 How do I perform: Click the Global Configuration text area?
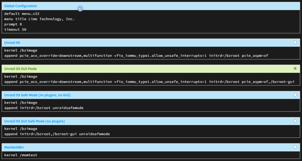pos(151,21)
